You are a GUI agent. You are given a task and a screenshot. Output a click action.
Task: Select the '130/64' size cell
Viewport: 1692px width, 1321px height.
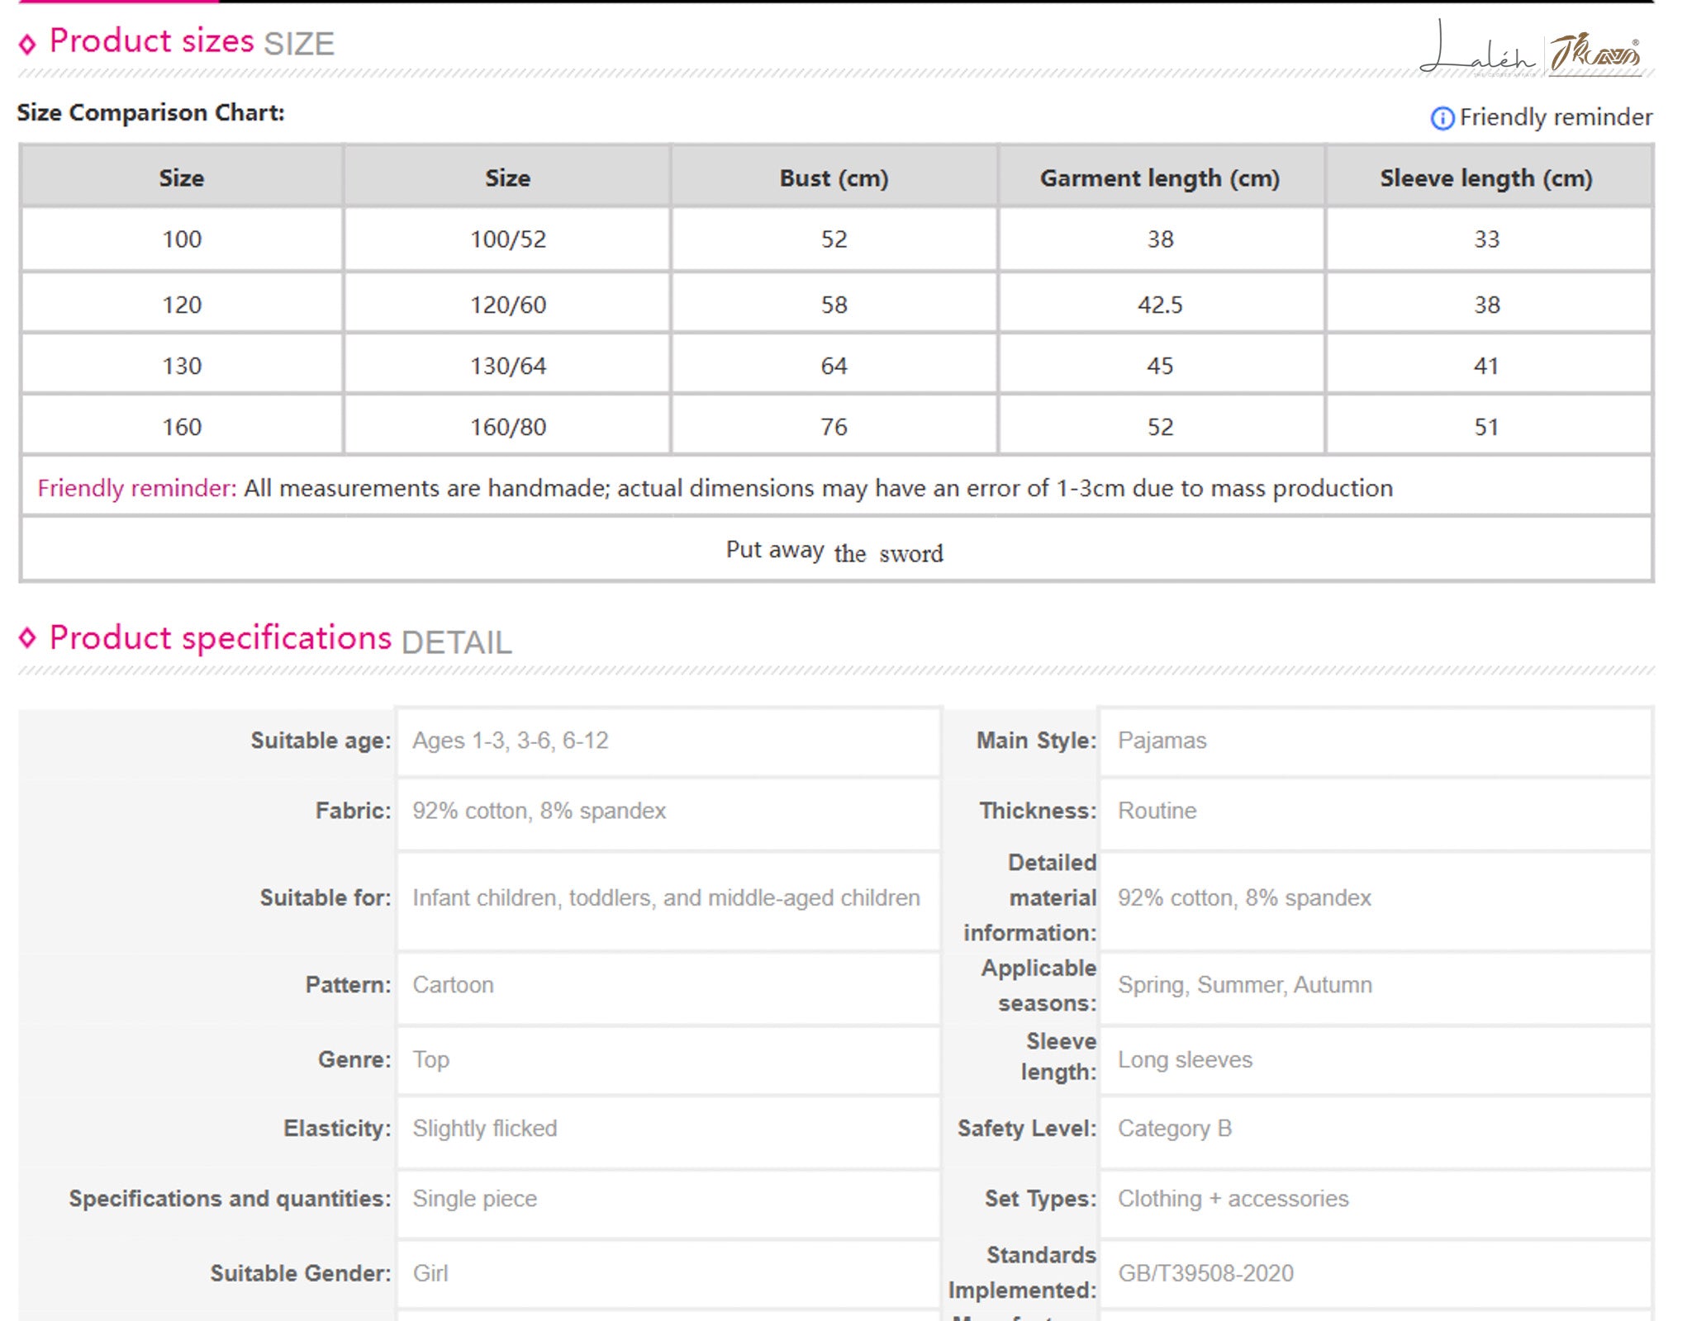[x=508, y=366]
